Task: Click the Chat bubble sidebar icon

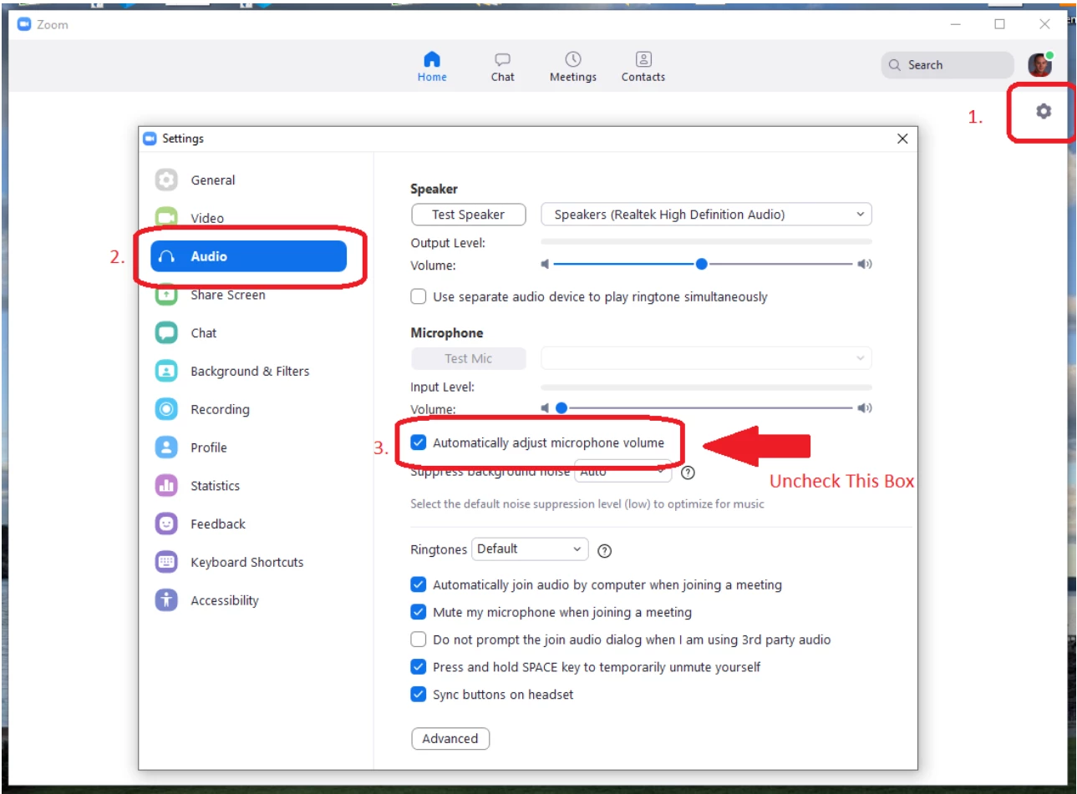Action: coord(166,332)
